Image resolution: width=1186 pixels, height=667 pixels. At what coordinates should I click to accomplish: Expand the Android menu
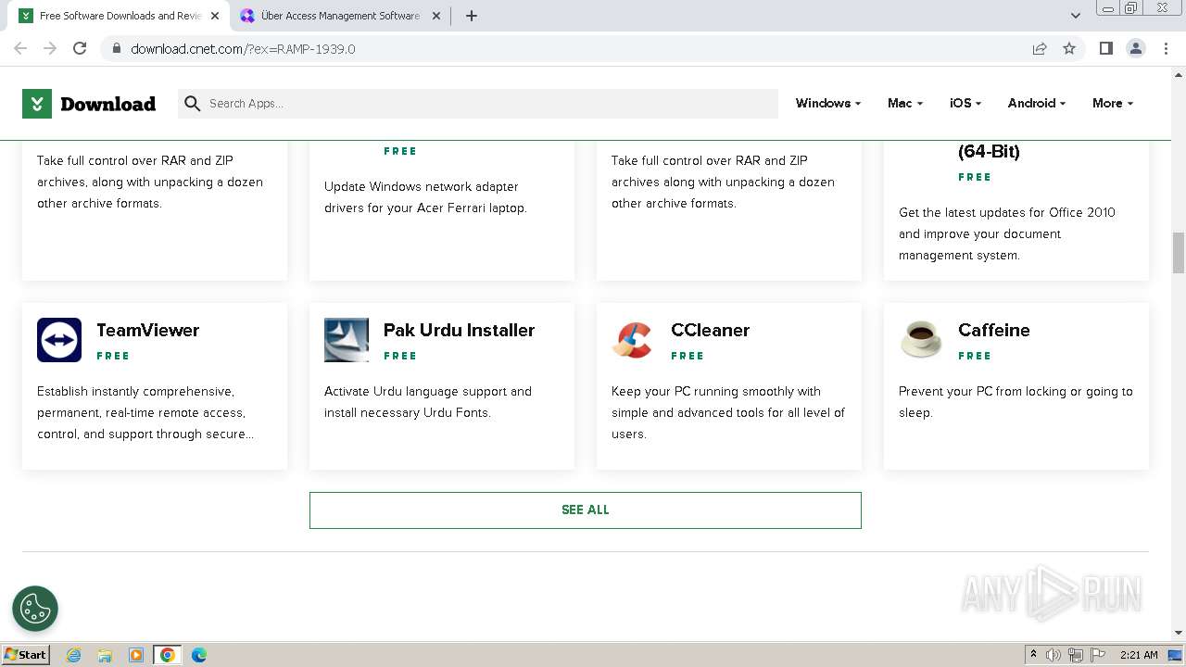[1037, 103]
